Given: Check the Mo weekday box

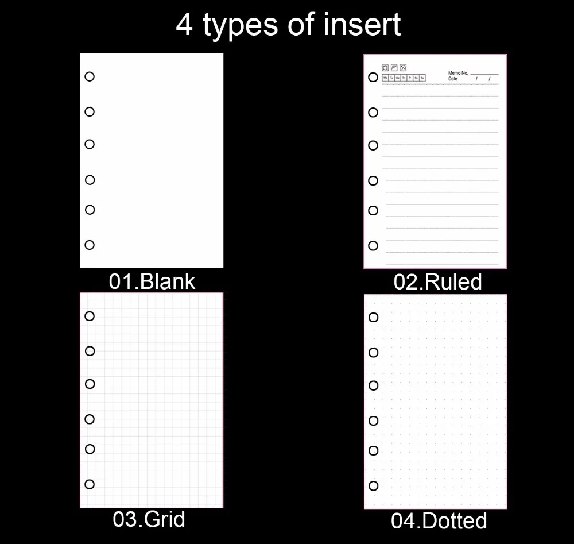Looking at the screenshot, I should tap(385, 78).
